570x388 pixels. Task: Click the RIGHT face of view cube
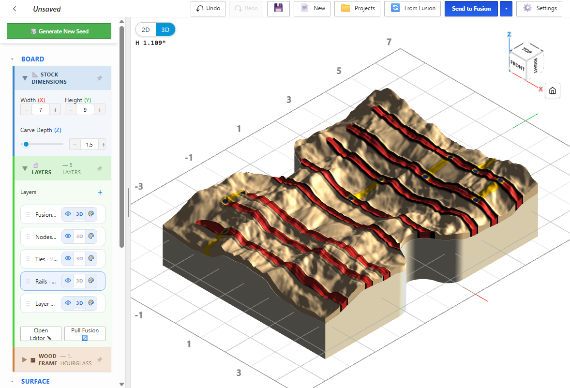click(x=536, y=65)
